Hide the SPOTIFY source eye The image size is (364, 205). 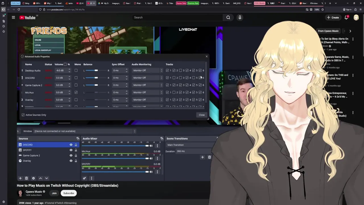click(71, 150)
